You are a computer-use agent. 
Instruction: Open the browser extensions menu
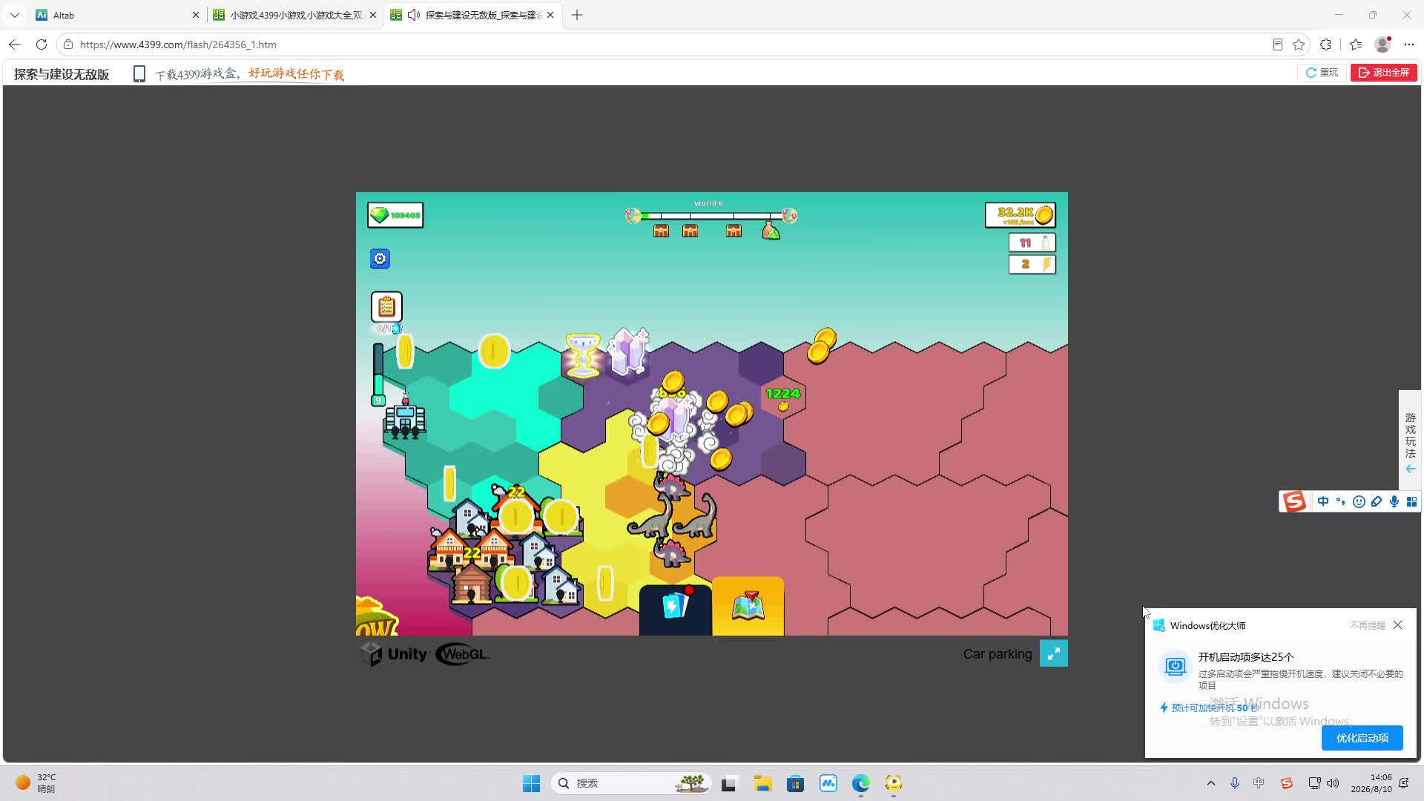(1326, 44)
